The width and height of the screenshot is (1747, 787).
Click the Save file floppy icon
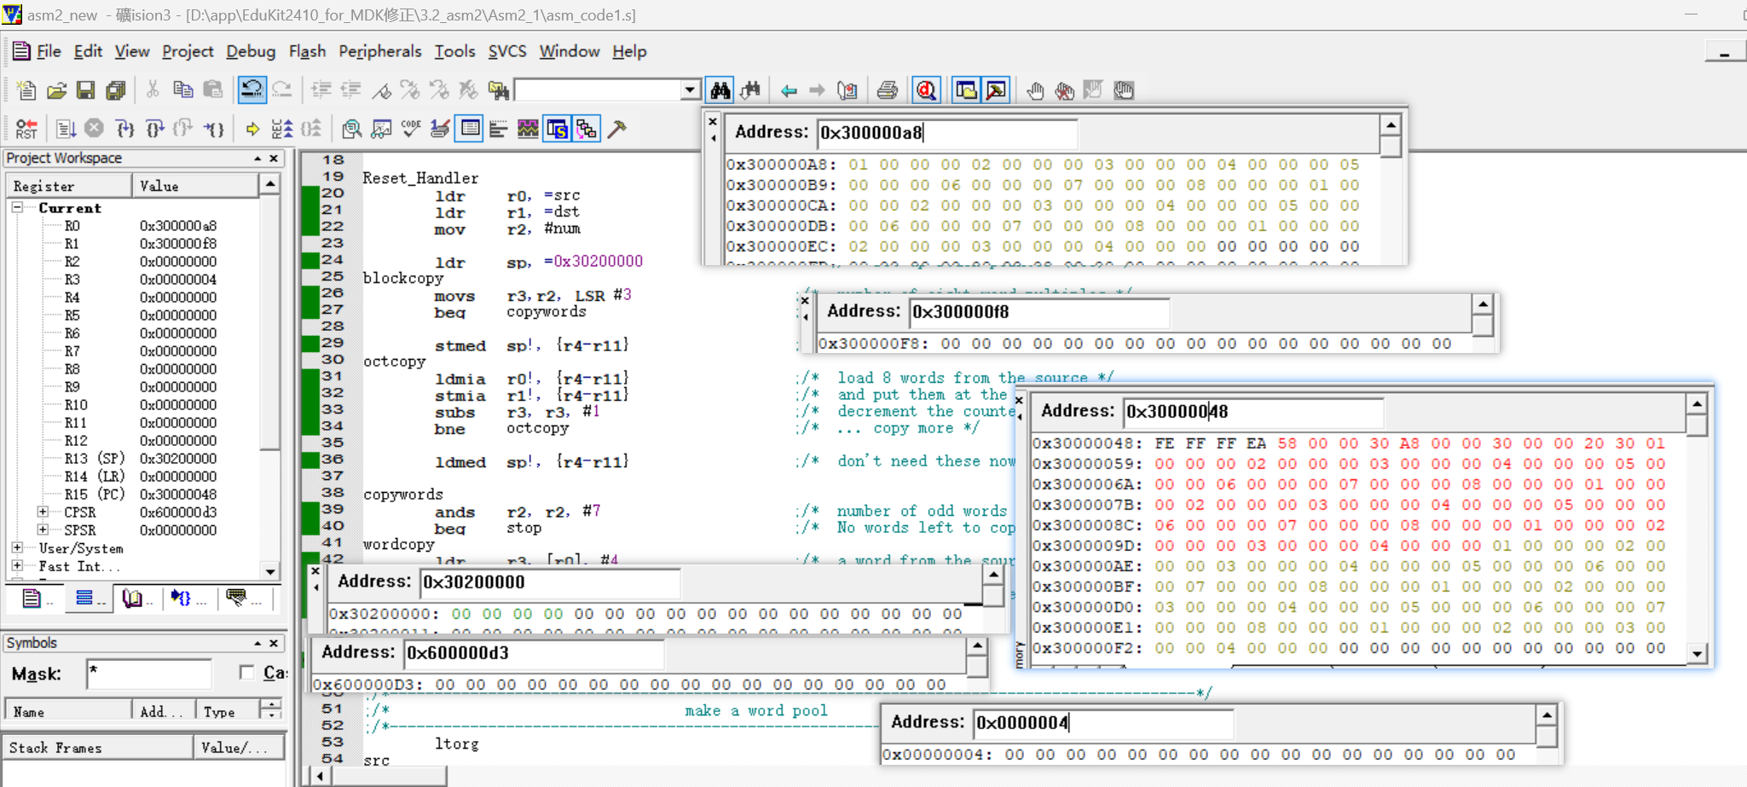[x=85, y=90]
